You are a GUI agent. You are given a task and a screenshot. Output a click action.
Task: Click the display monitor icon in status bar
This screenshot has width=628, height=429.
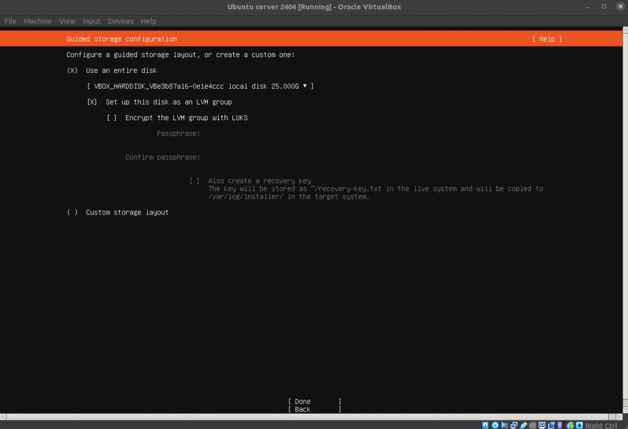[542, 425]
